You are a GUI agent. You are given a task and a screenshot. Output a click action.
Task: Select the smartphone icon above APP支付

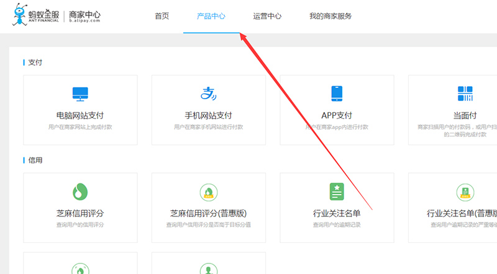point(337,94)
